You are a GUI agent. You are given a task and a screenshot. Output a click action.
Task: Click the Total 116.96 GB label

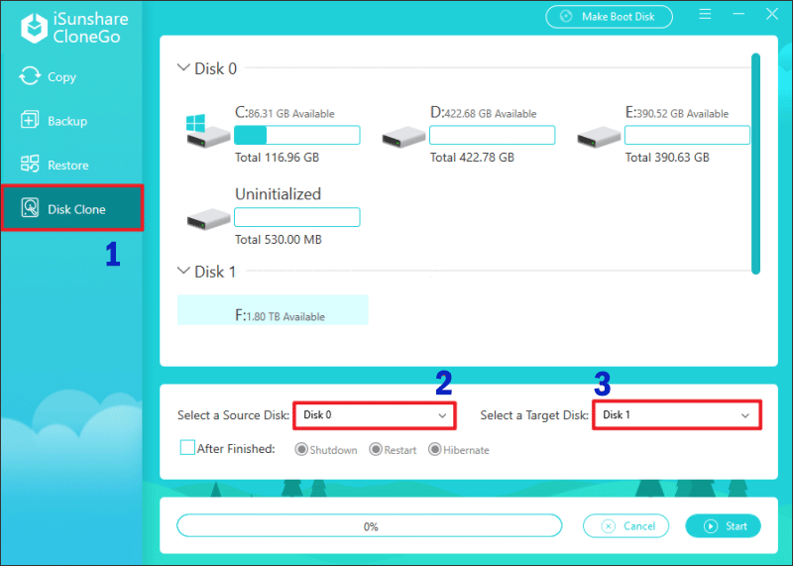278,158
